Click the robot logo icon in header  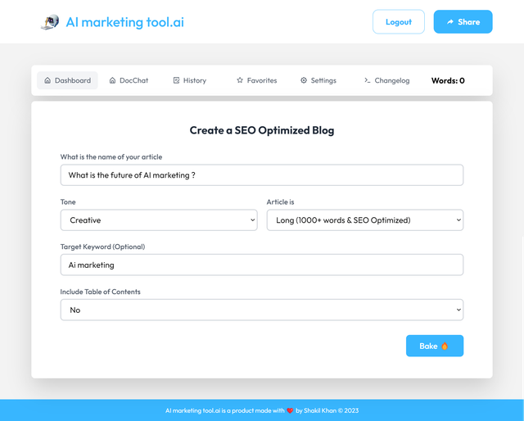point(50,22)
